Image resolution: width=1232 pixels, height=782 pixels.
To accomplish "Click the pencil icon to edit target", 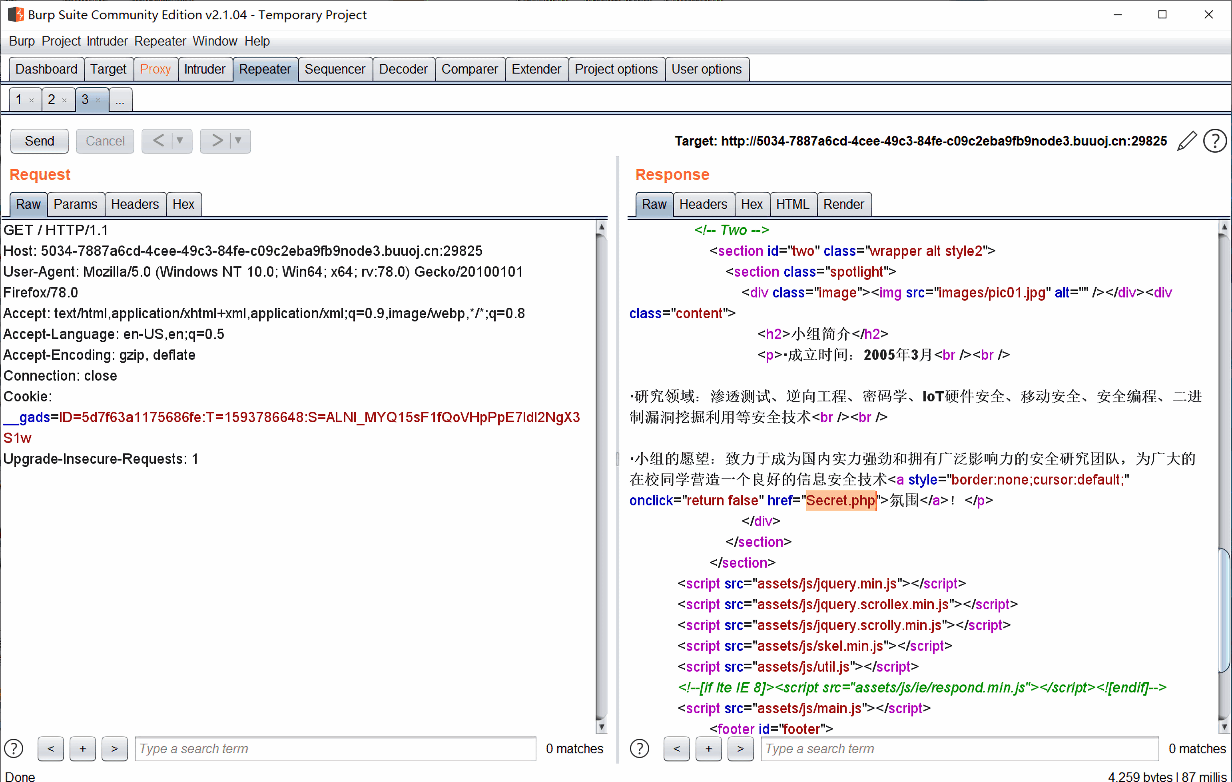I will (x=1187, y=141).
